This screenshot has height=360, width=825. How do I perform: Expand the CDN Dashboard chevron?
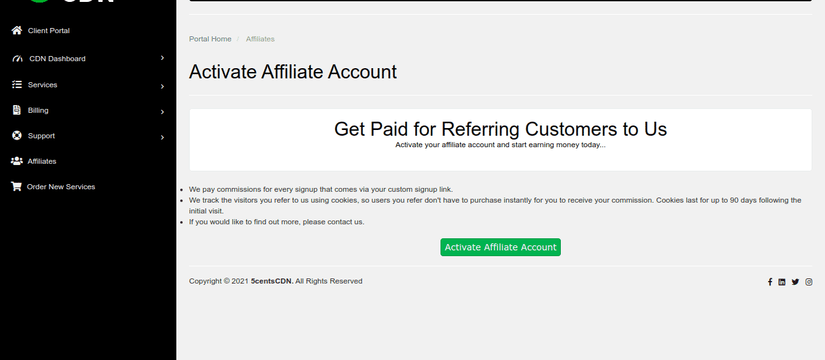tap(162, 58)
